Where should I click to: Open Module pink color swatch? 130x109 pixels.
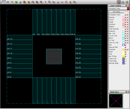pyautogui.click(x=124, y=17)
